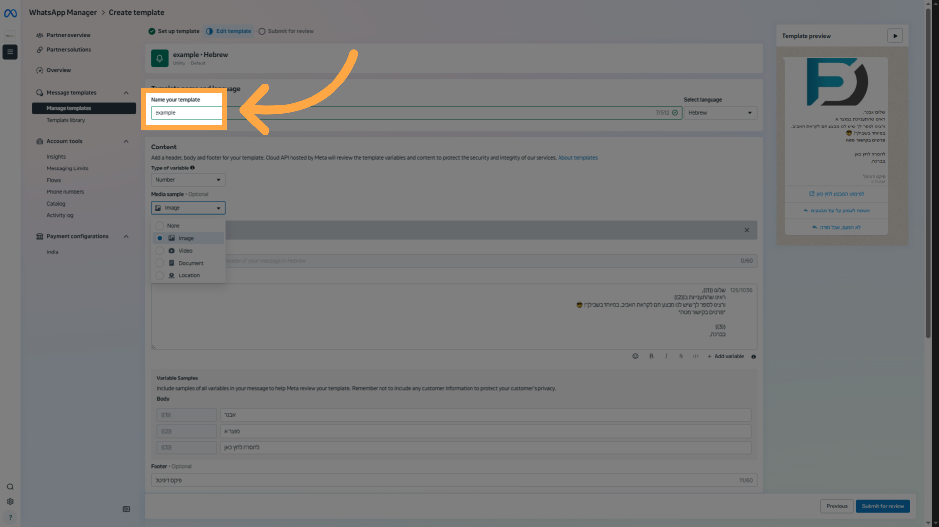Click the logo image in template preview
Image resolution: width=939 pixels, height=527 pixels.
837,82
